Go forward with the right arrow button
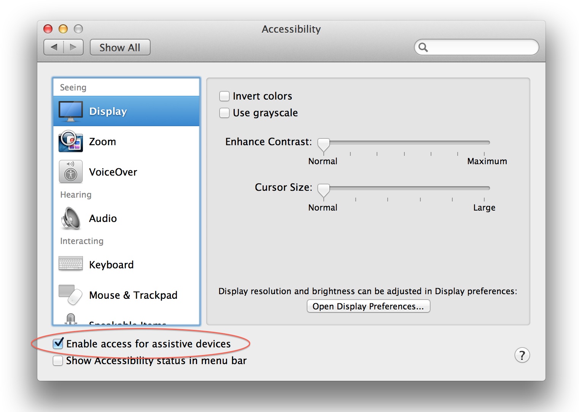This screenshot has height=412, width=579. point(73,47)
